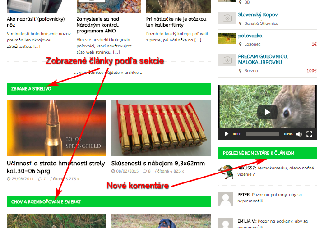324x228 pixels.
Task: Mute the video using the speaker icon
Action: tap(299, 134)
